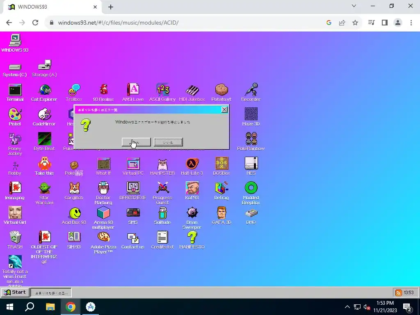Open Virtual Girl icon
420x315 pixels.
pyautogui.click(x=15, y=216)
